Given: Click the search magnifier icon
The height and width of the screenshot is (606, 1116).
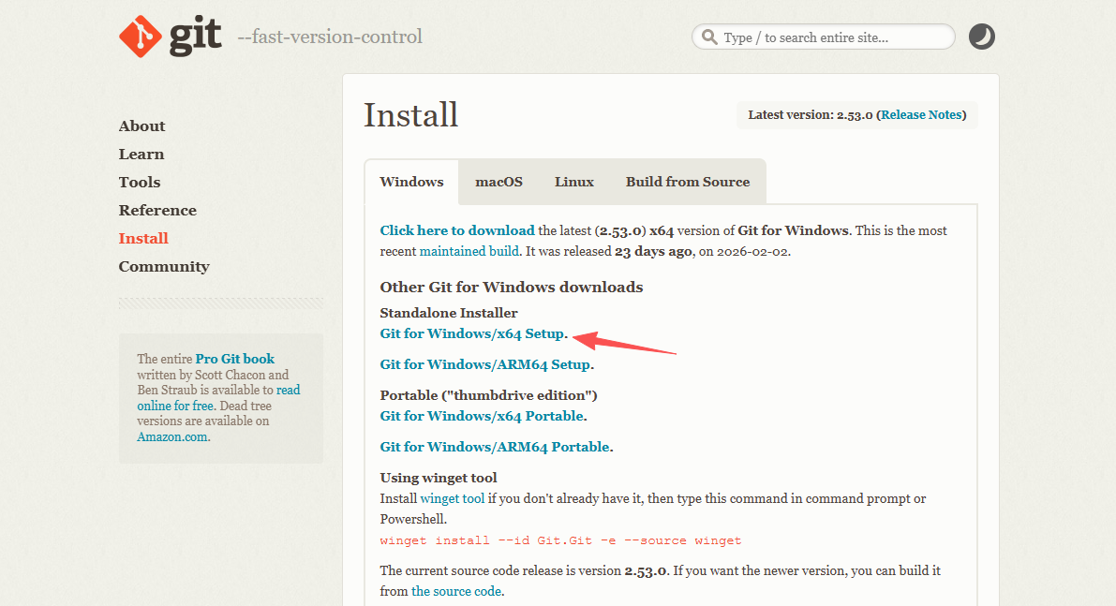Looking at the screenshot, I should point(709,37).
